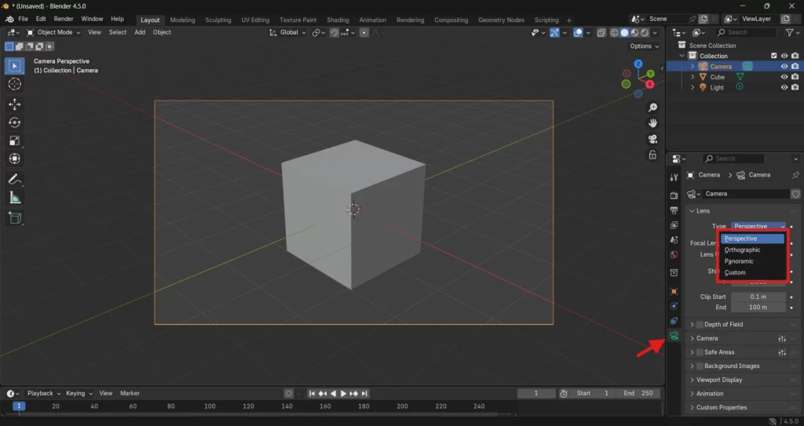This screenshot has width=804, height=426.
Task: Toggle the proportional editing button
Action: (x=364, y=32)
